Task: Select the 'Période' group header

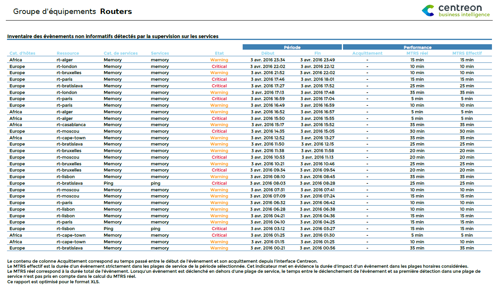Action: pos(292,47)
